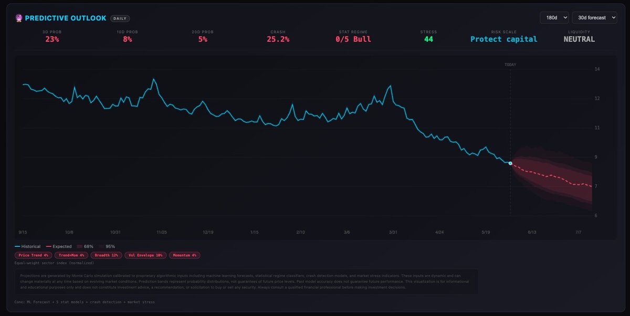The image size is (630, 316).
Task: Click the 3D PROB 23% value
Action: point(52,39)
